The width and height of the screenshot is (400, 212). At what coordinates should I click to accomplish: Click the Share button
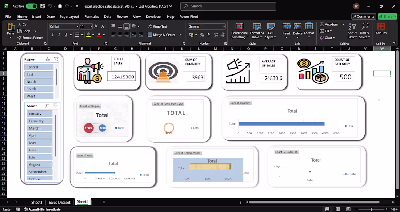(x=387, y=16)
